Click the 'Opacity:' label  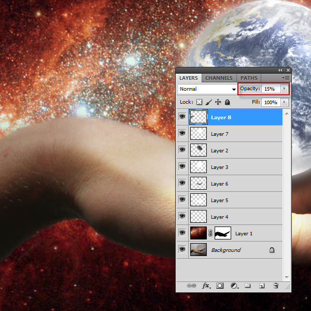tap(250, 89)
